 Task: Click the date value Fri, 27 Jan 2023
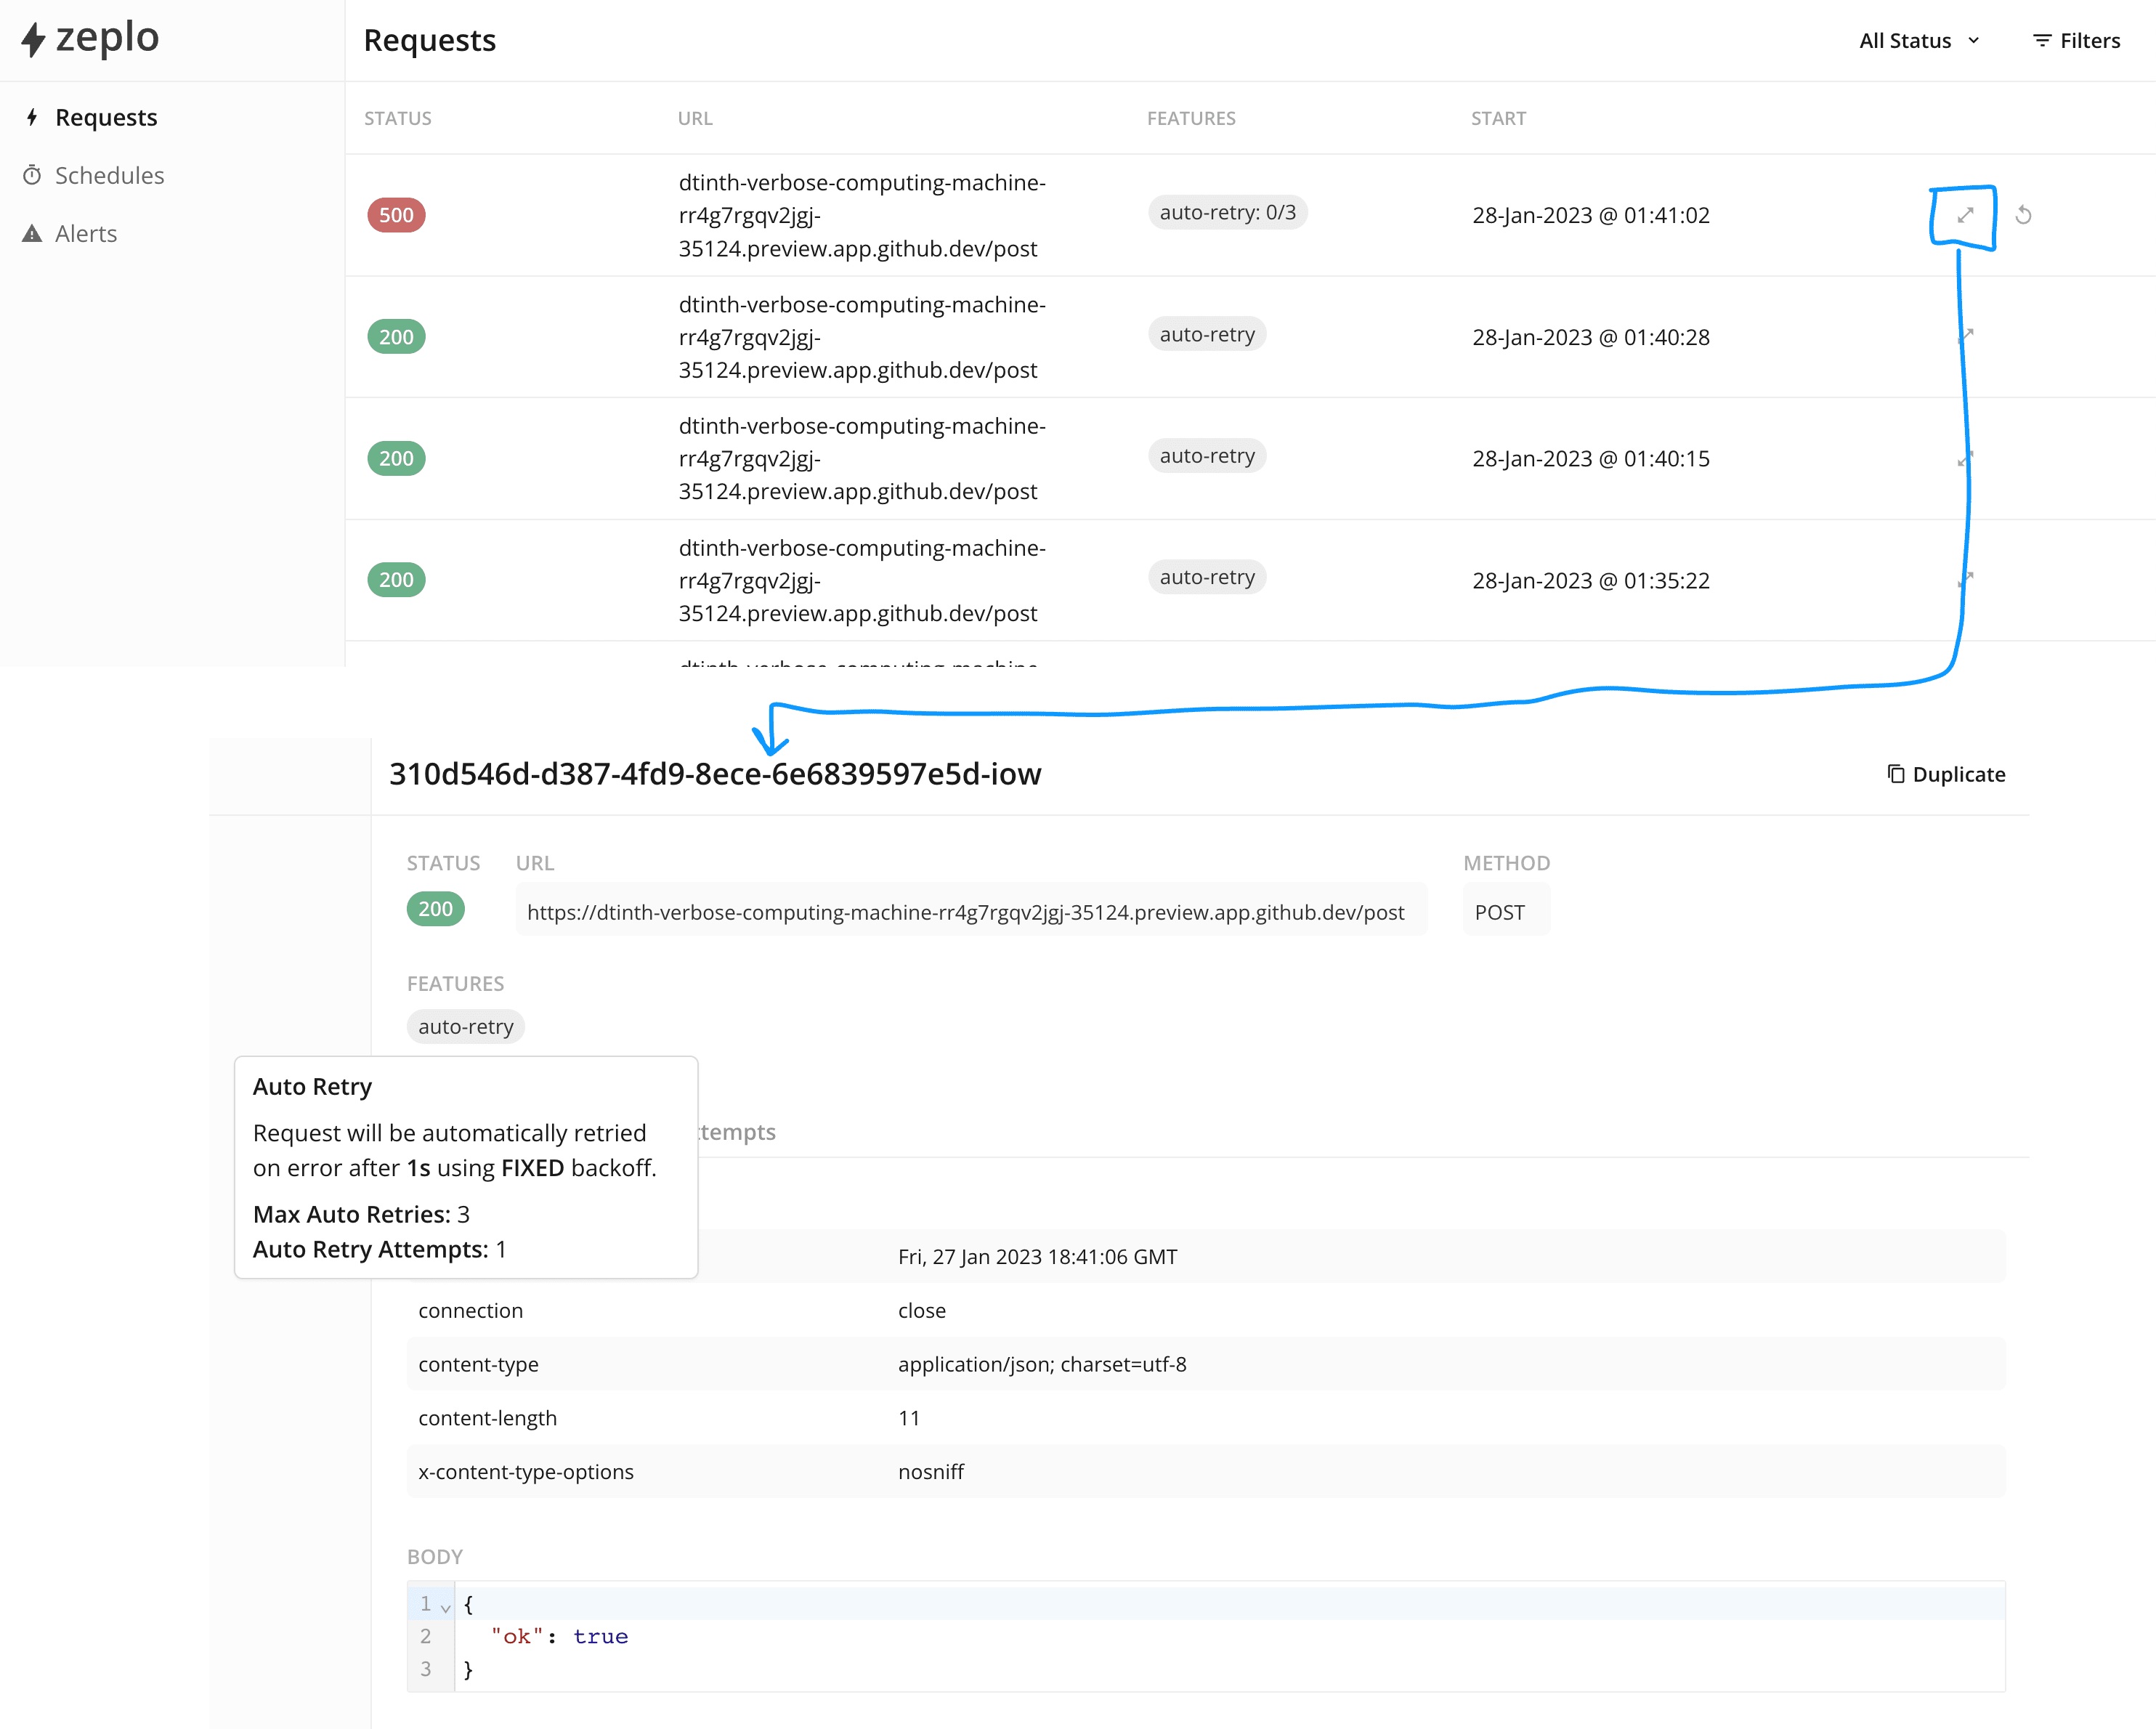1037,1257
